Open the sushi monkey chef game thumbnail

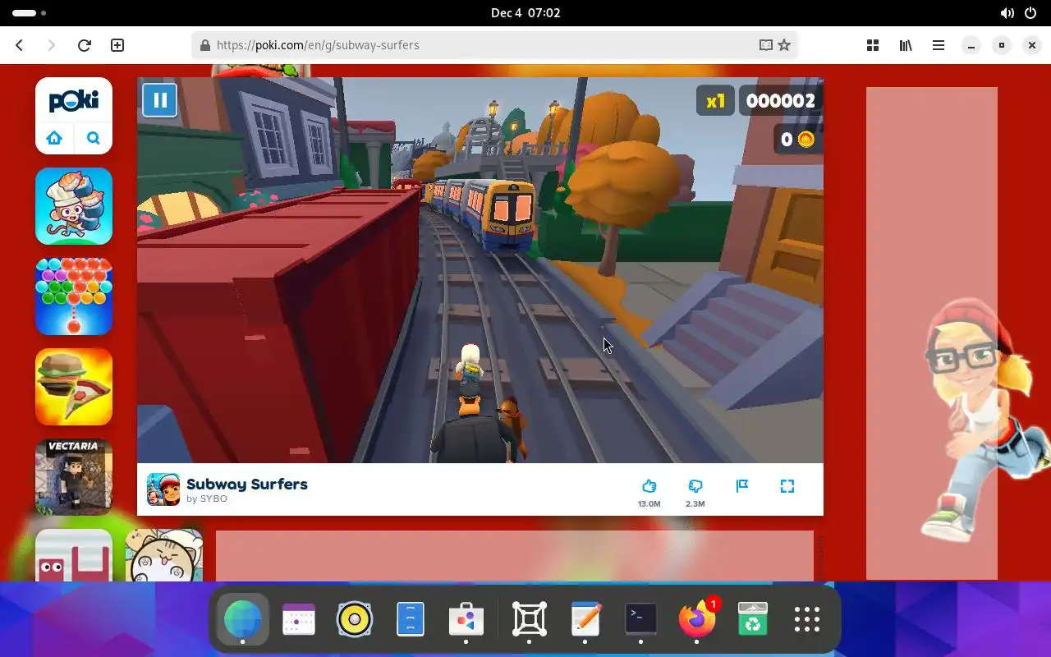tap(74, 206)
